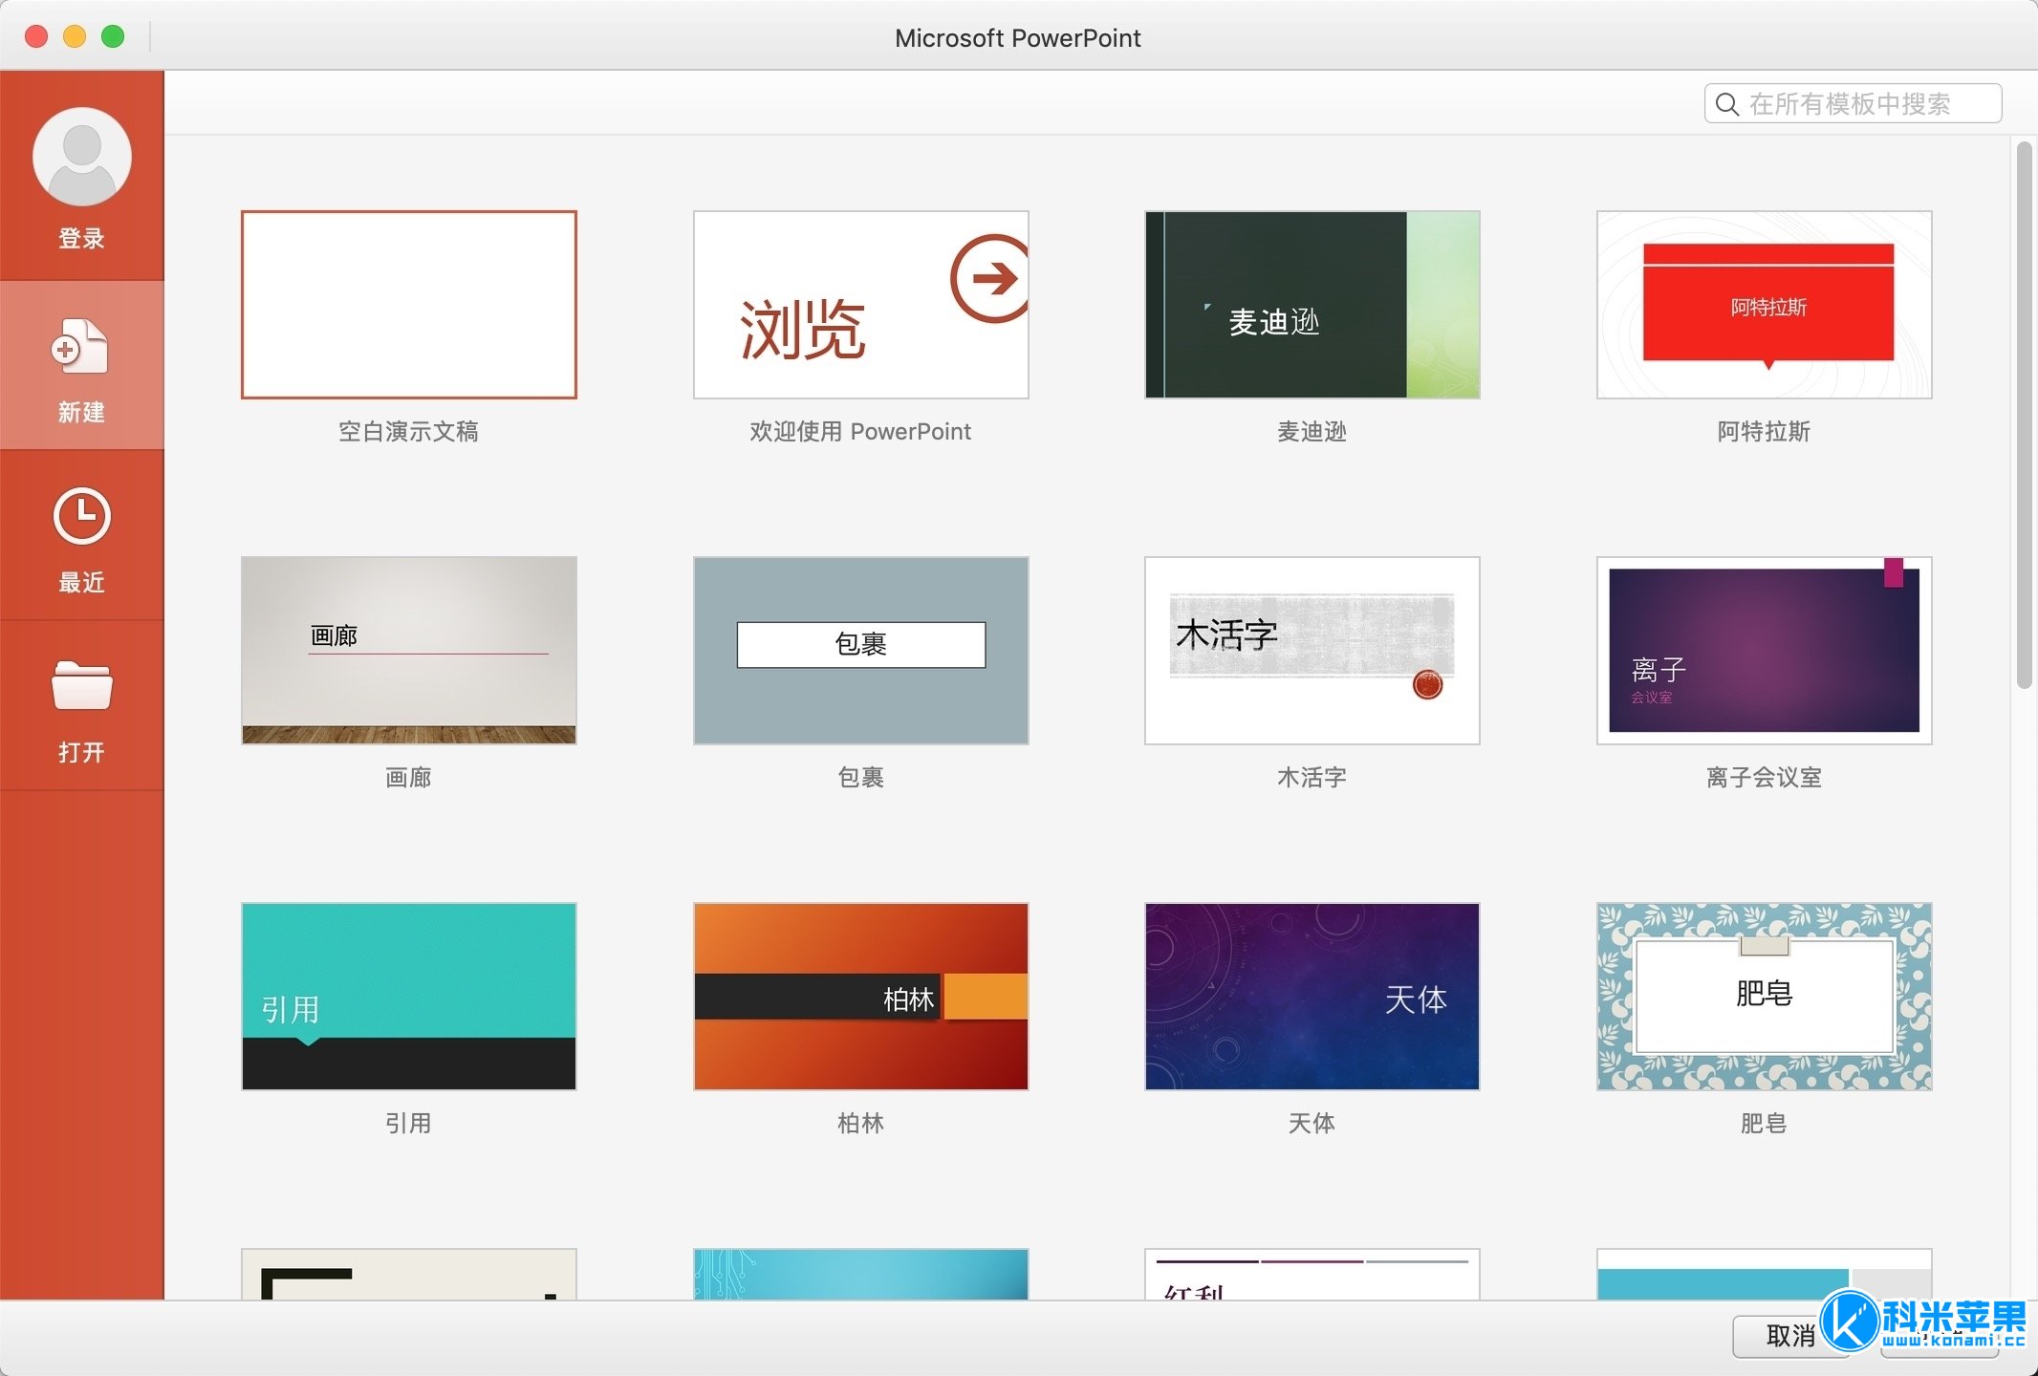Click the yellow minimize window button
2038x1376 pixels.
click(x=75, y=36)
